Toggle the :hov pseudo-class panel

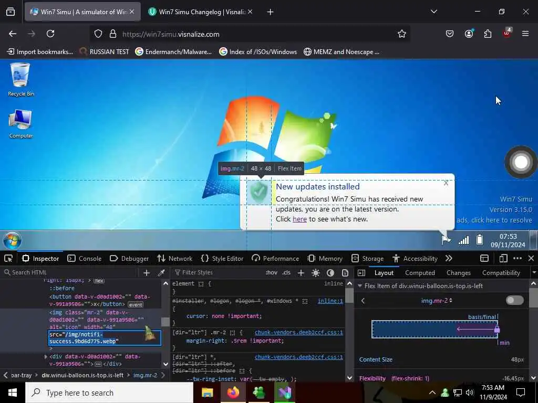272,272
